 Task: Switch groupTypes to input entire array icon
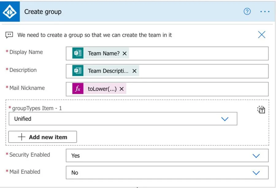[261, 110]
